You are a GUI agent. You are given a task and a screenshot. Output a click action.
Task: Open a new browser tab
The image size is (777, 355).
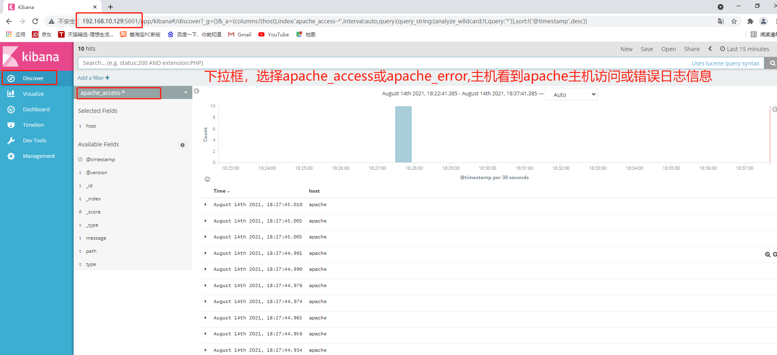click(x=110, y=7)
